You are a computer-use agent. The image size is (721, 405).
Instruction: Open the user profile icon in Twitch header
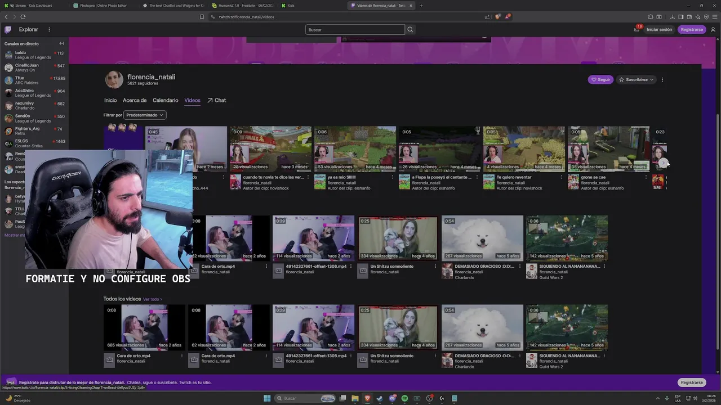pos(713,29)
